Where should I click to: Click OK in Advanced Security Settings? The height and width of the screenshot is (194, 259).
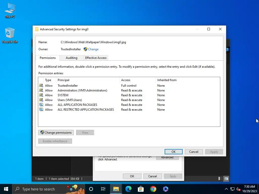(x=174, y=152)
